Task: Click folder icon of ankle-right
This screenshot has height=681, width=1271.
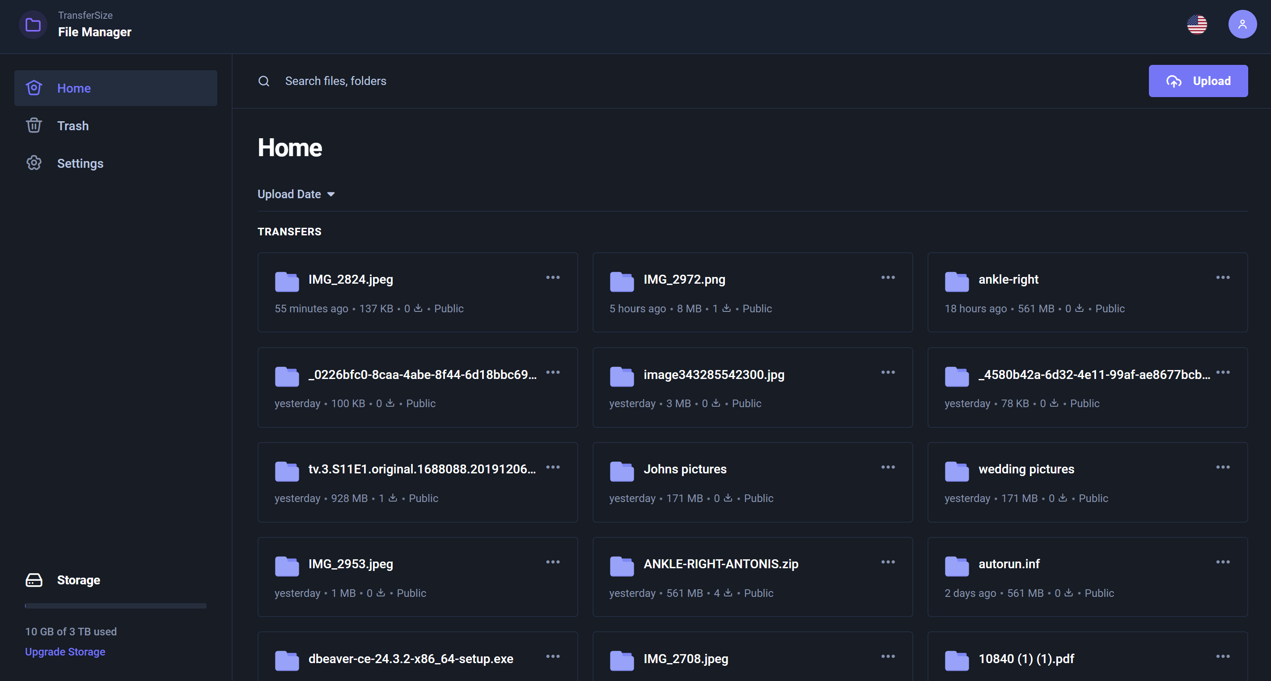Action: coord(957,281)
